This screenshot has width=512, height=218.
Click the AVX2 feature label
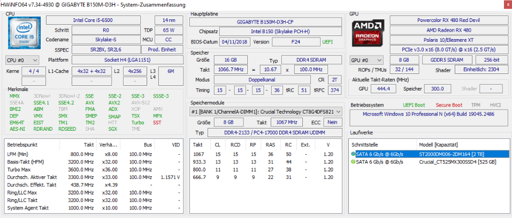114,103
